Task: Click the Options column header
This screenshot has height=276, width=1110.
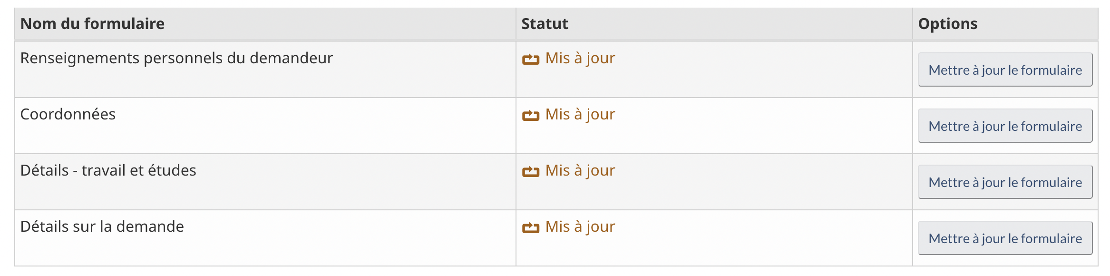Action: coord(947,24)
